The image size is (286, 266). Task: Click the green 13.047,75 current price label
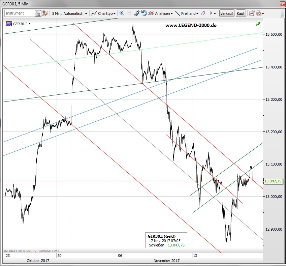point(273,181)
